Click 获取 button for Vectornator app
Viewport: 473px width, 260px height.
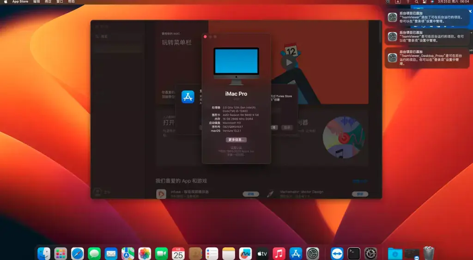(360, 194)
